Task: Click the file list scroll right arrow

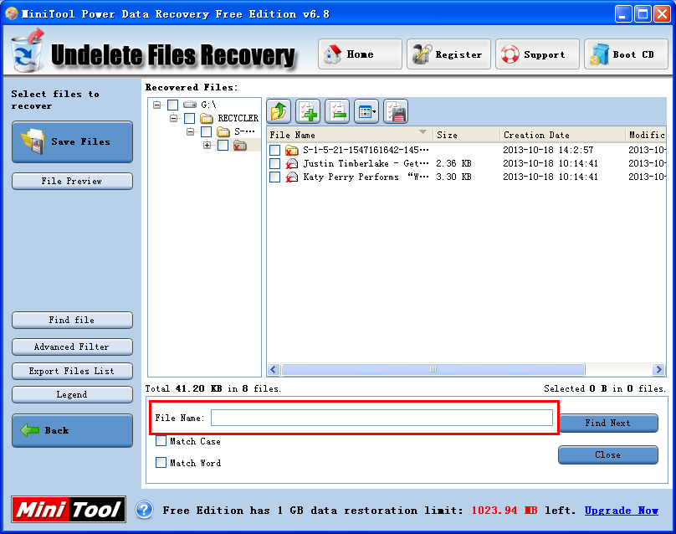Action: tap(658, 370)
